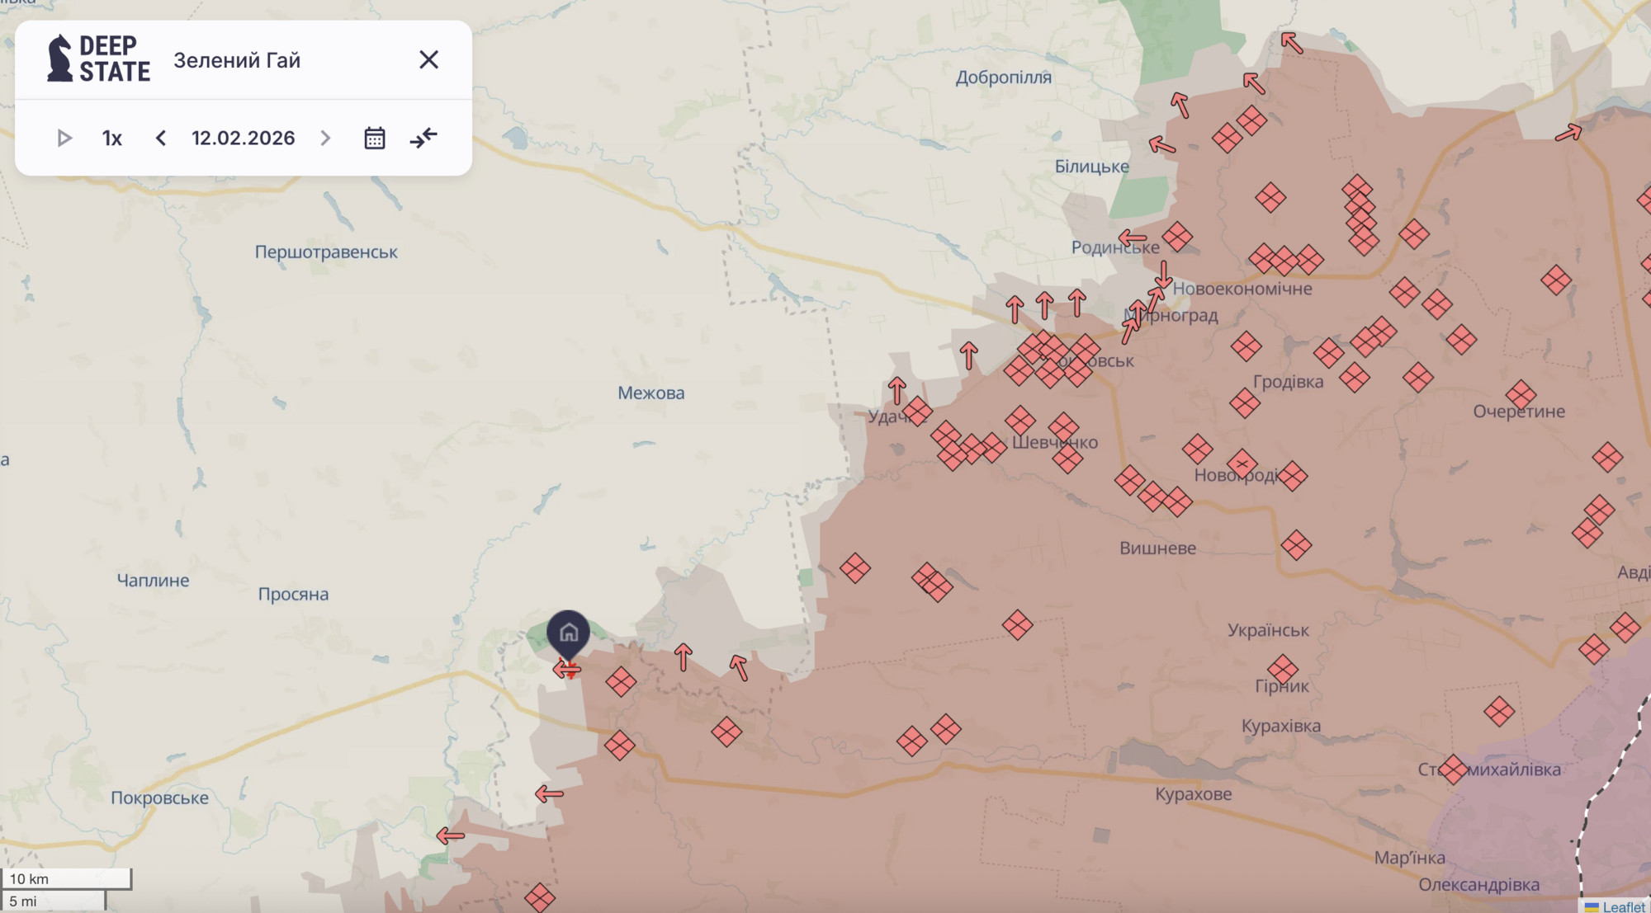Open the Leaflet attribution link
The image size is (1651, 913).
click(x=1623, y=906)
